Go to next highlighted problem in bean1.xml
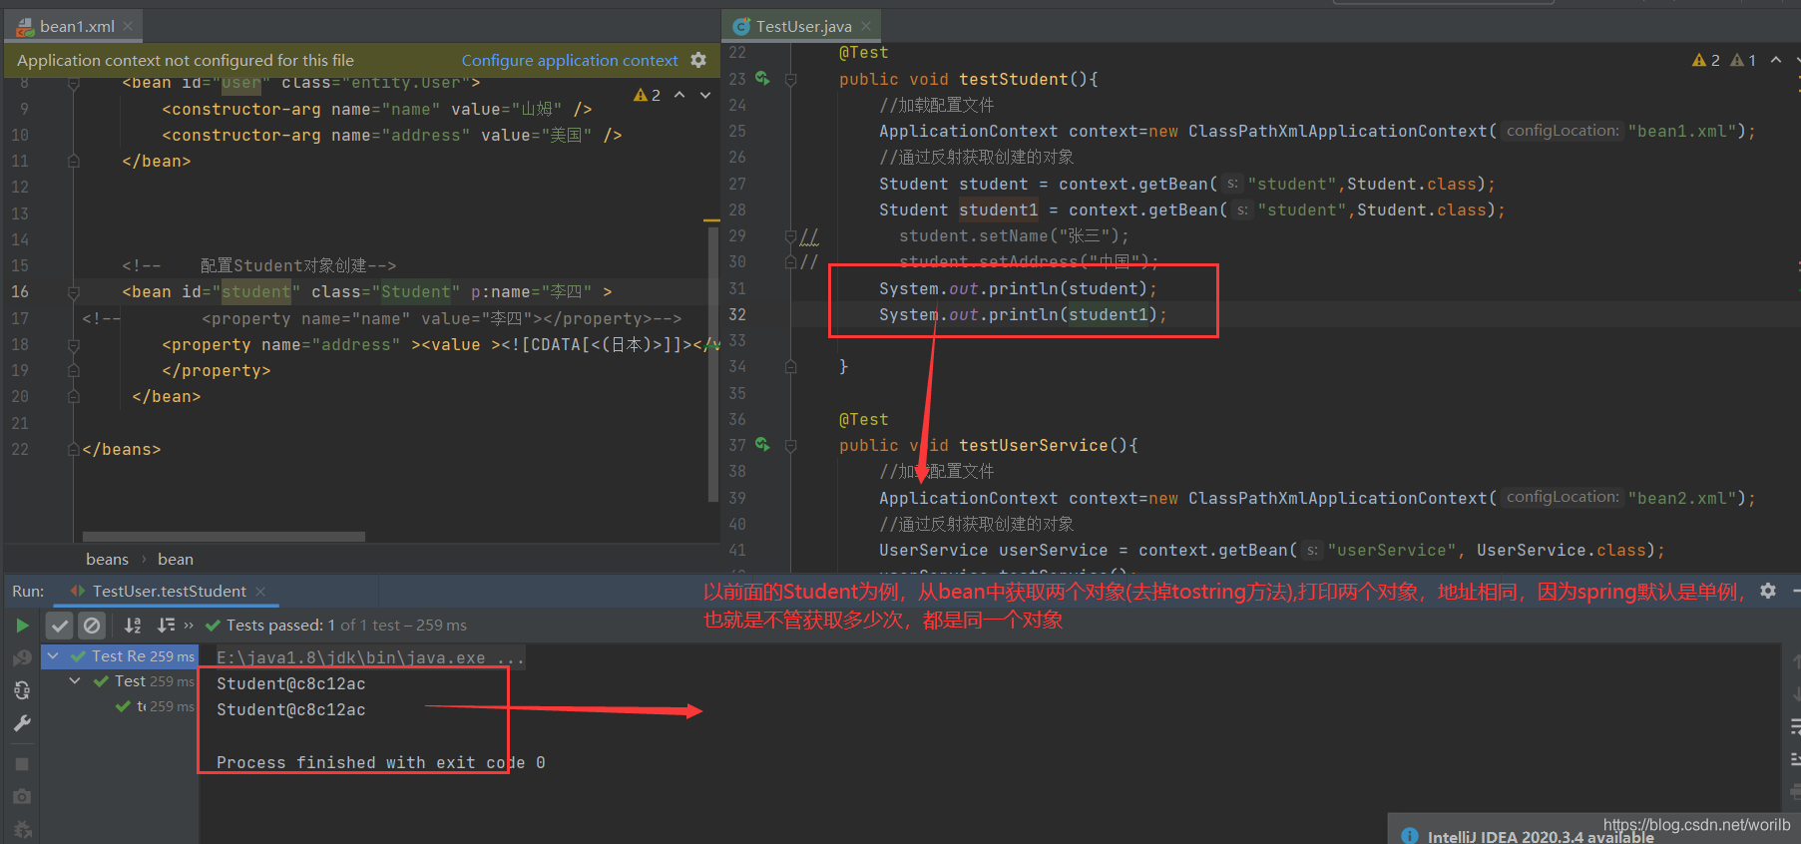 pyautogui.click(x=705, y=95)
